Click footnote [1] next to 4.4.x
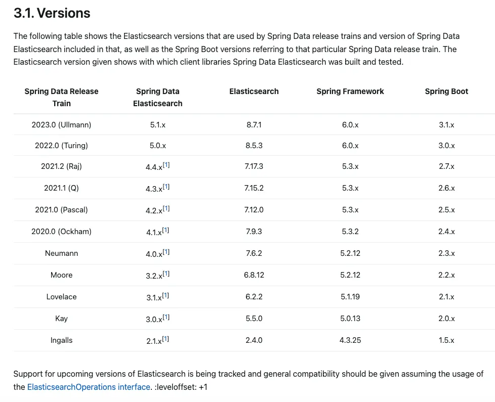This screenshot has width=495, height=402. [166, 164]
